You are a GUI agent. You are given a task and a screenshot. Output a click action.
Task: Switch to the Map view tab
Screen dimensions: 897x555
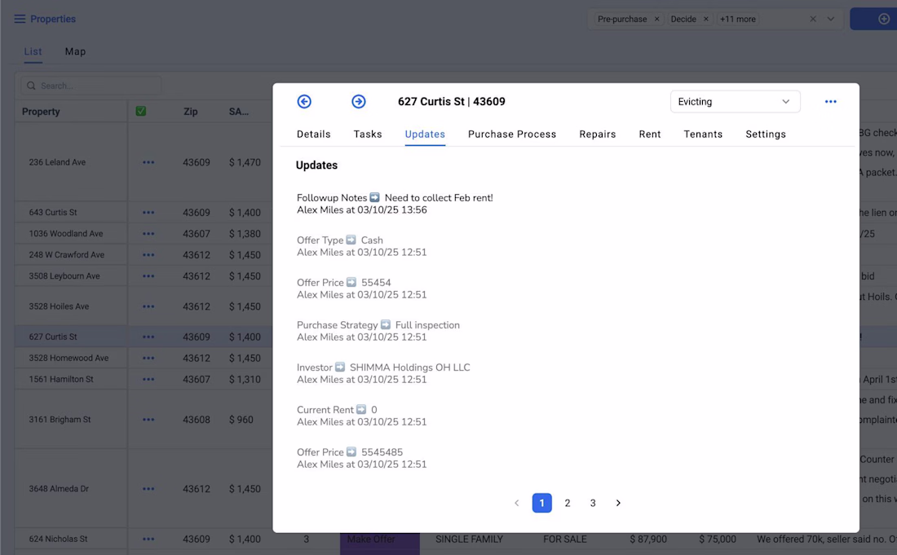(75, 51)
